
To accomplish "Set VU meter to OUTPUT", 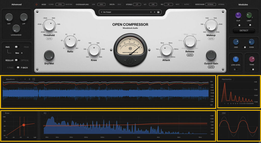I will tap(187, 5).
